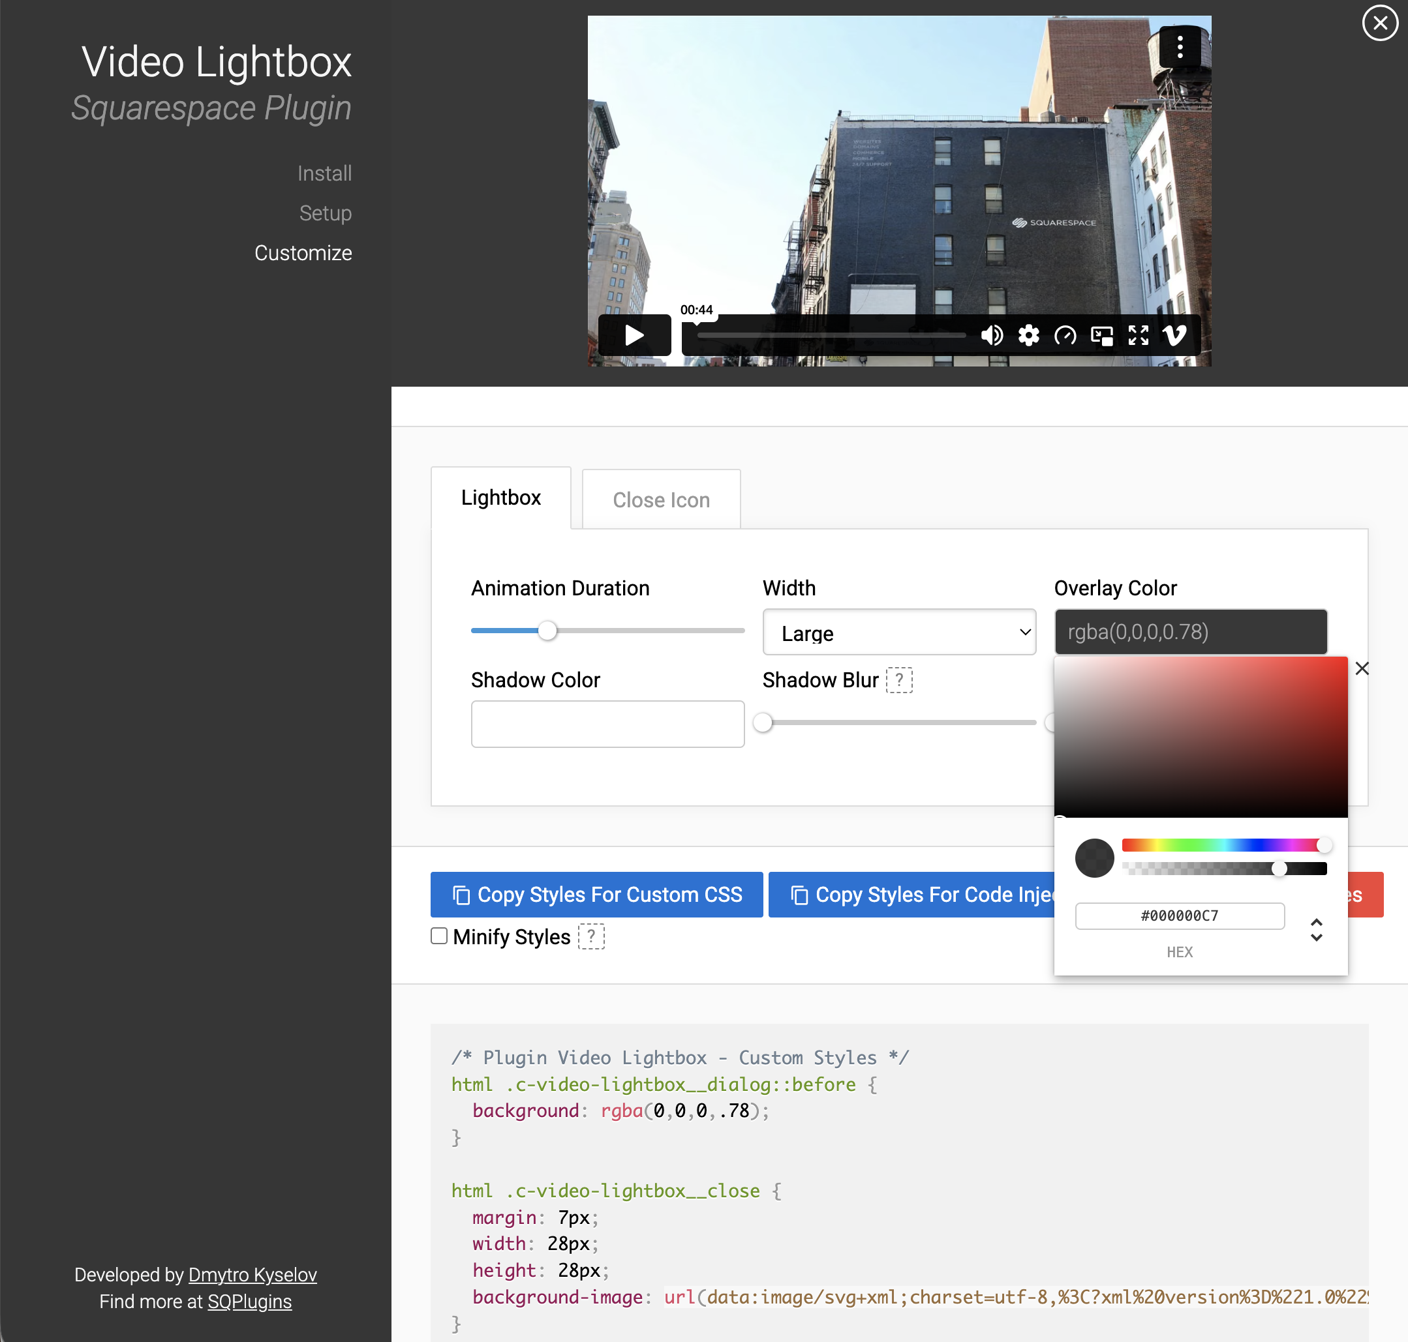Close the lightbox with the circled X
This screenshot has height=1342, width=1408.
coord(1380,23)
